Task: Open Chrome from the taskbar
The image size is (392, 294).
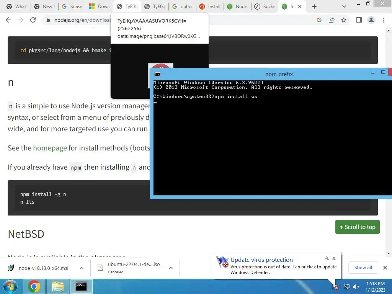Action: click(34, 286)
